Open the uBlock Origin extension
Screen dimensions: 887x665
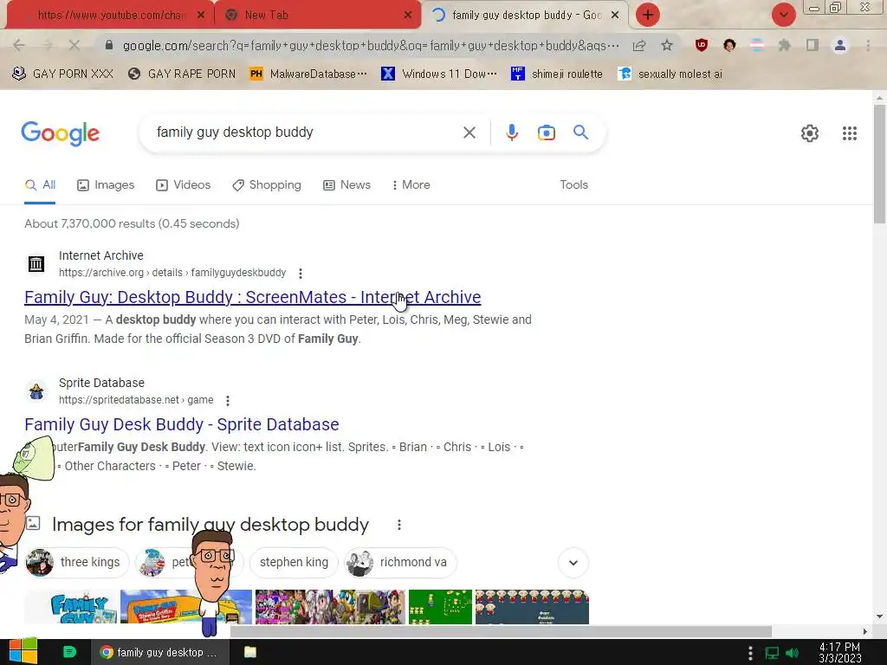pyautogui.click(x=702, y=45)
